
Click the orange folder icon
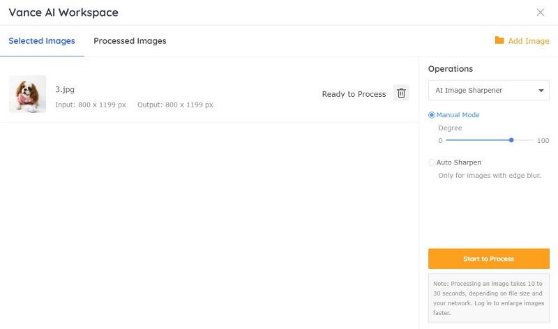pos(499,40)
